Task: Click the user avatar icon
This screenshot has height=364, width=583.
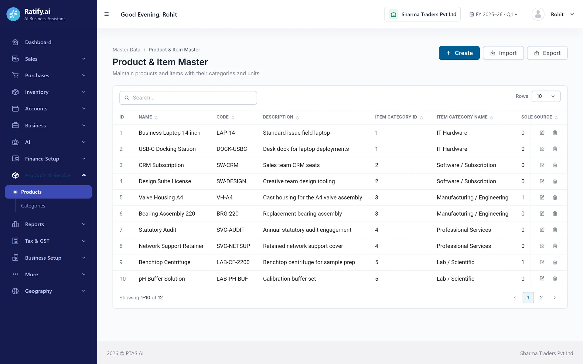Action: 538,14
